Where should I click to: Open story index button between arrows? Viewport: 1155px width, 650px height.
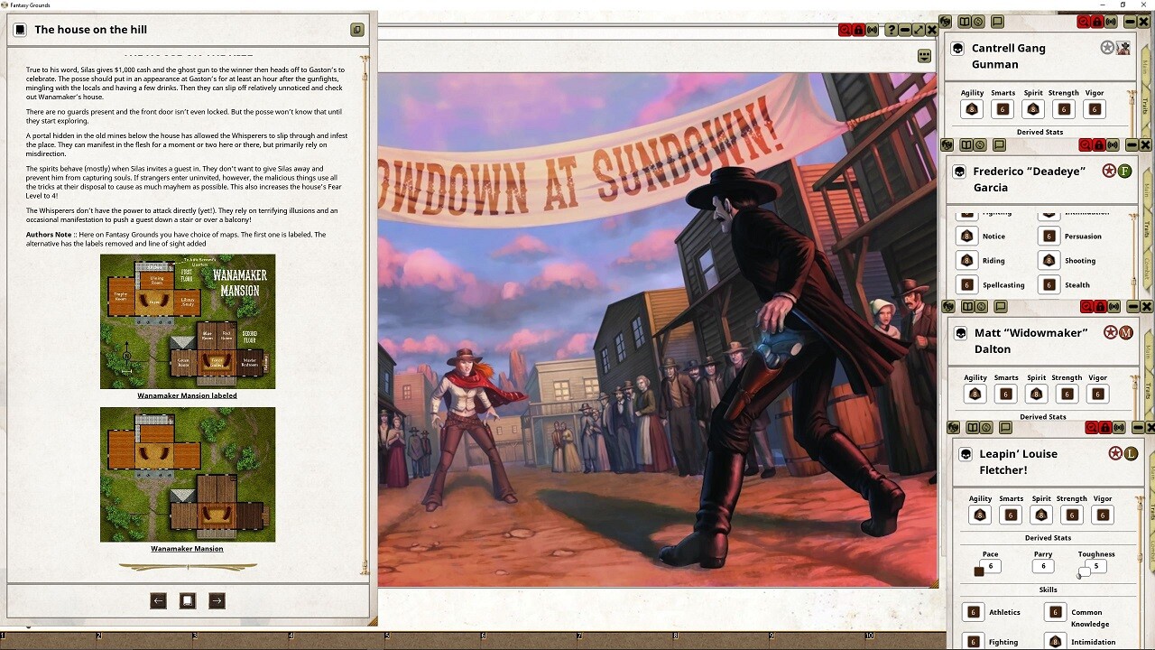tap(188, 600)
